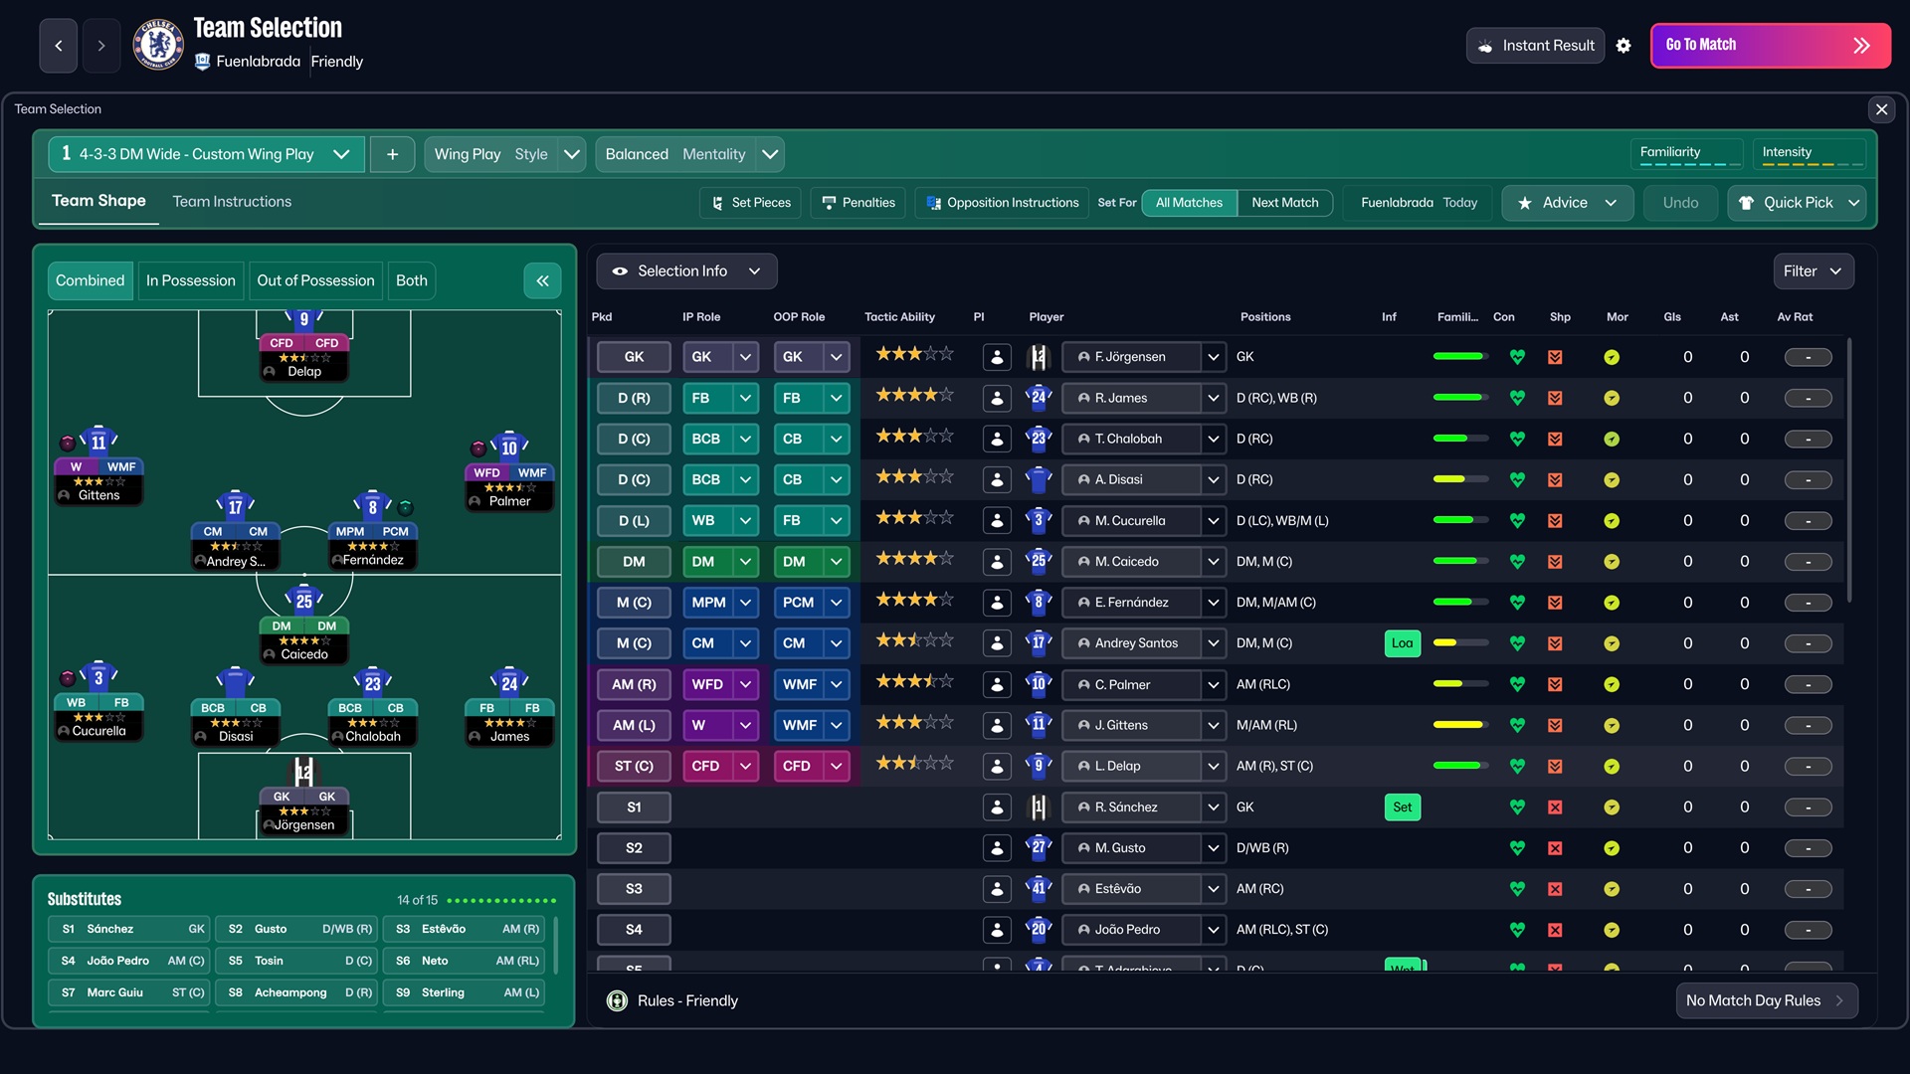The image size is (1910, 1074).
Task: Click the Instant Result trophy icon
Action: coord(1486,45)
